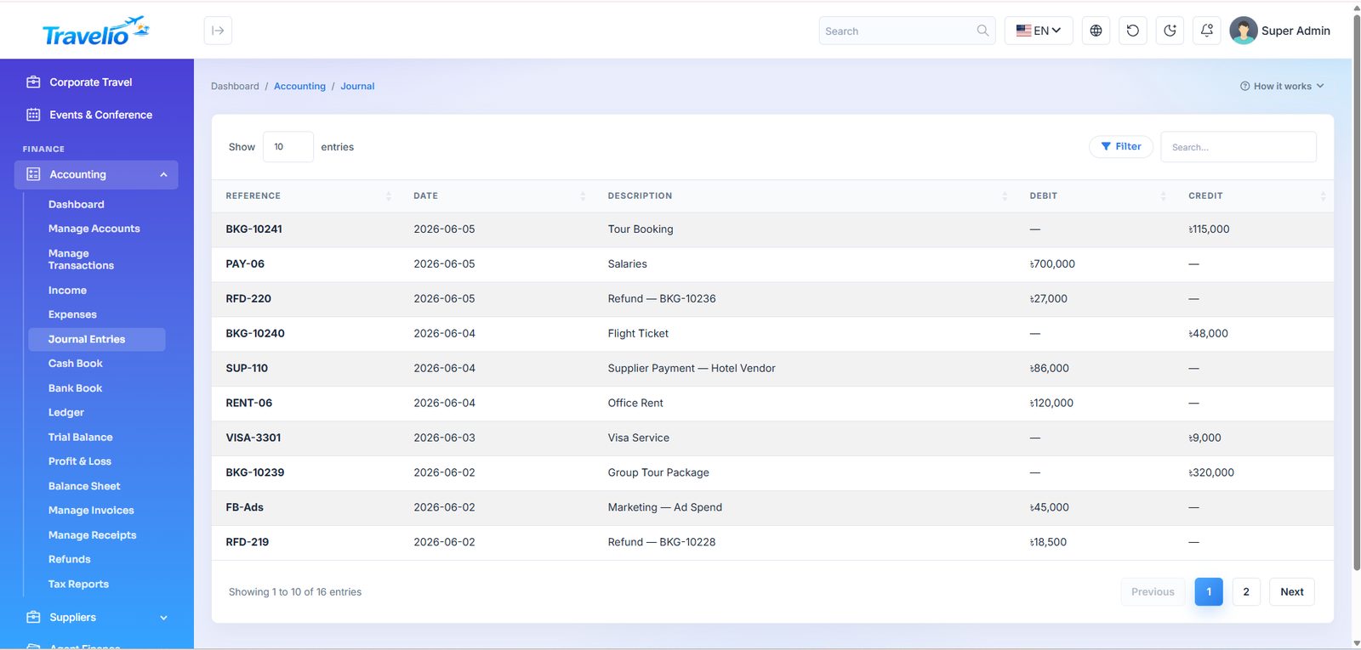Go to page 2
The width and height of the screenshot is (1361, 650).
coord(1246,591)
